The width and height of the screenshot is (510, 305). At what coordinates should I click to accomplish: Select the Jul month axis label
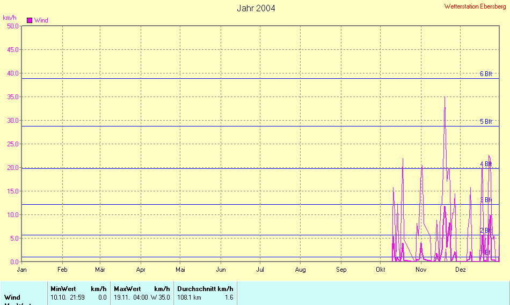coord(260,270)
